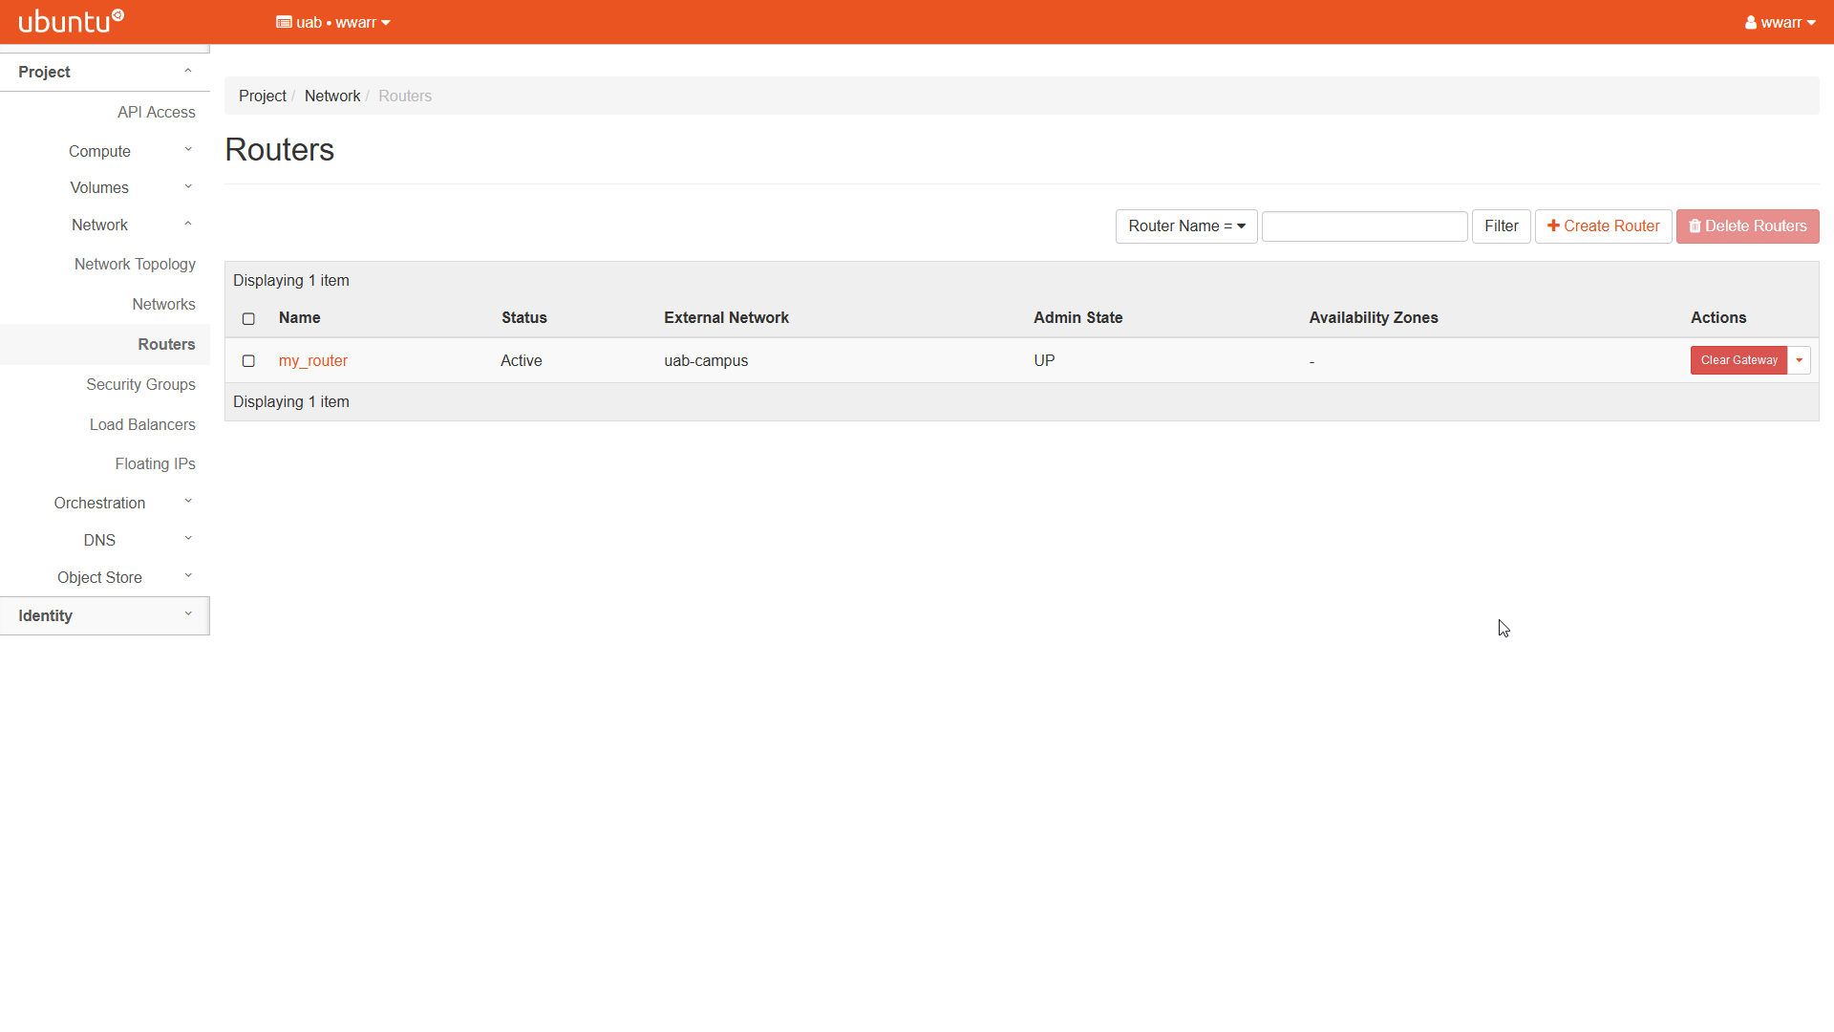Image resolution: width=1834 pixels, height=1032 pixels.
Task: Click Delete Routers button
Action: point(1747,226)
